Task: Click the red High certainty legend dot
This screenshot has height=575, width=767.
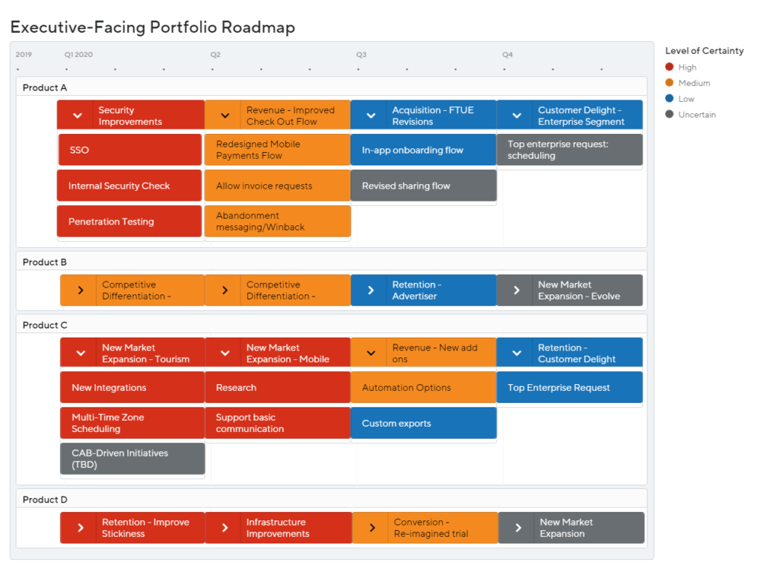Action: pyautogui.click(x=669, y=67)
